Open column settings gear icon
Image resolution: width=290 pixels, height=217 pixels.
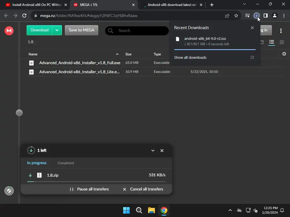(x=284, y=54)
